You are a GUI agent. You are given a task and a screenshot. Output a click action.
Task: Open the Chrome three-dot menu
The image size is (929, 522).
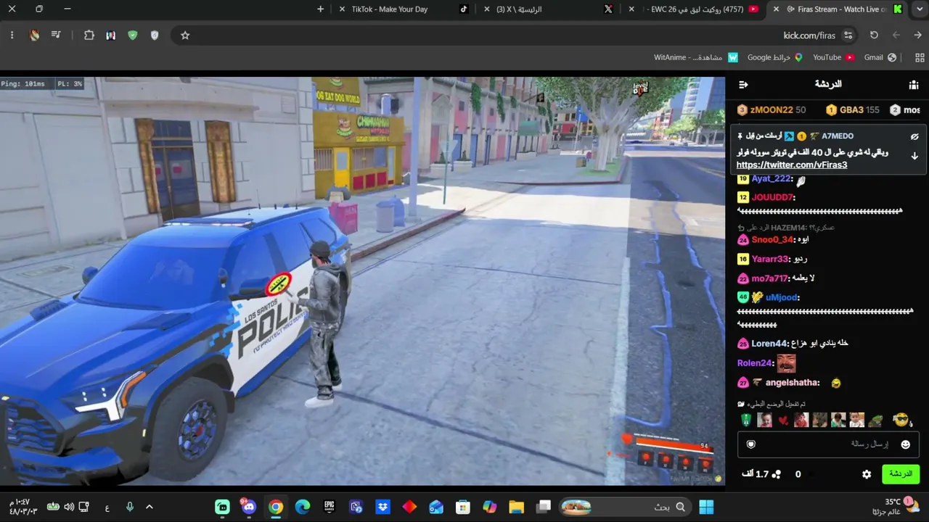tap(12, 35)
